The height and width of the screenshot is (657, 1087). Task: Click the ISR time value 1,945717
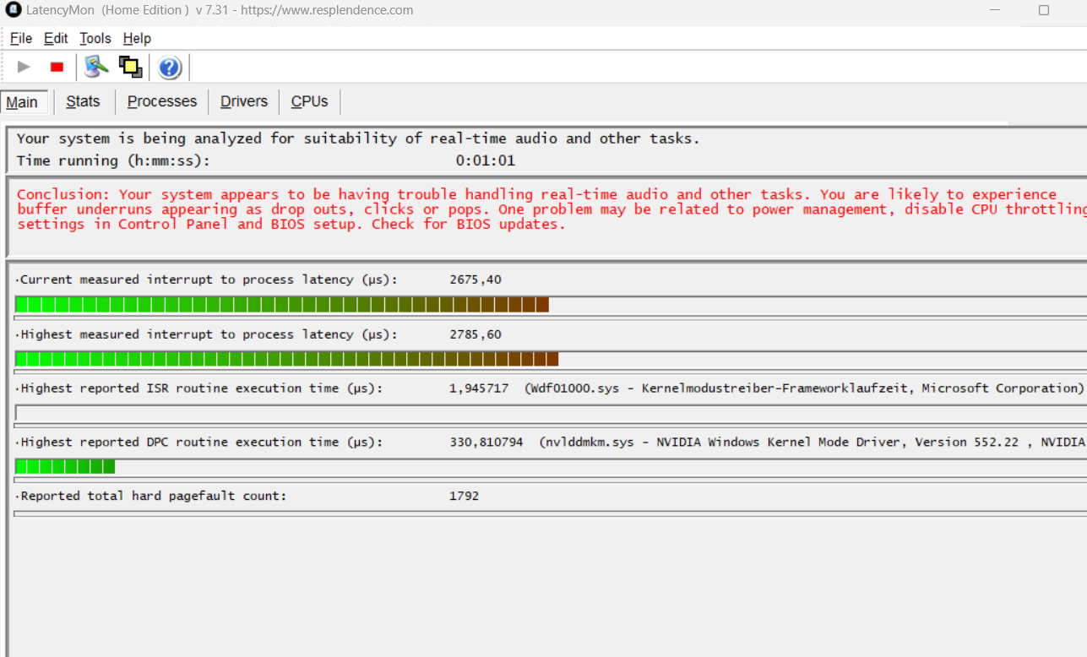tap(479, 388)
